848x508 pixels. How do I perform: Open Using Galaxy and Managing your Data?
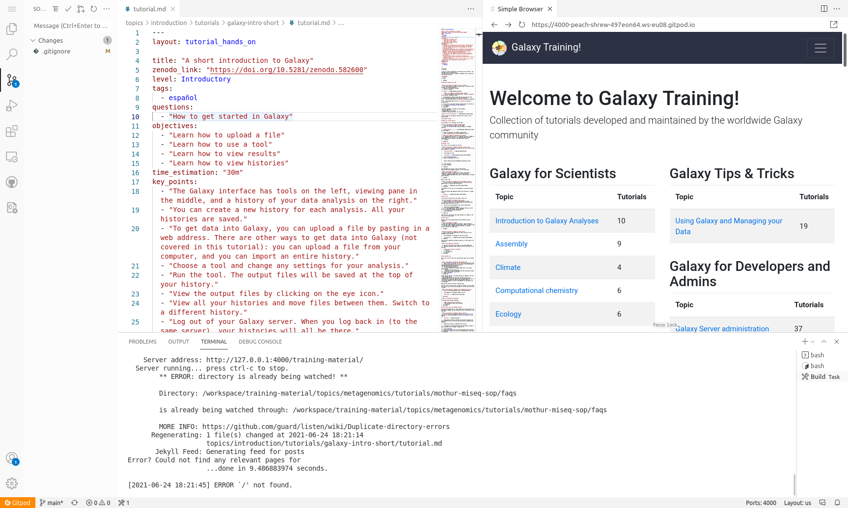(729, 226)
